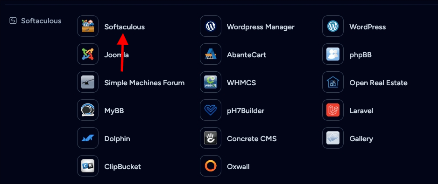Open the Softaculous link next to crate icon
Viewport: 438px width, 184px height.
click(125, 27)
